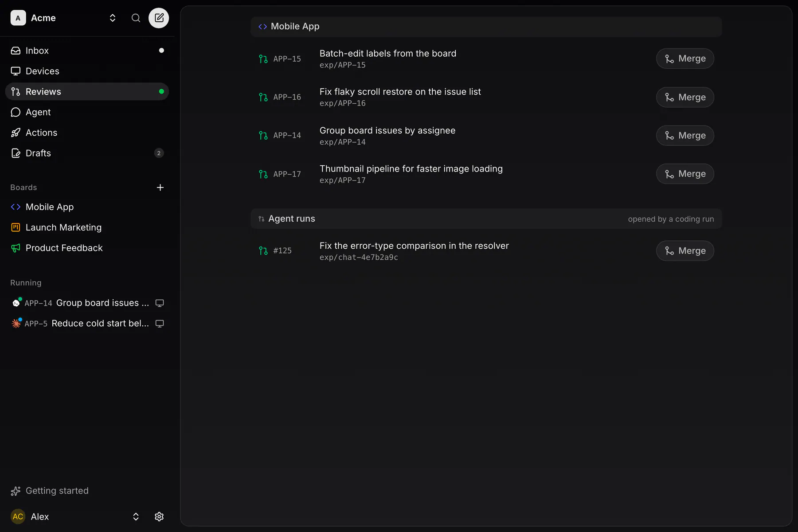
Task: Add a new board with plus icon
Action: tap(160, 188)
